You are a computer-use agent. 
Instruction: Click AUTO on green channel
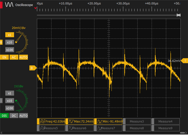click(23, 115)
